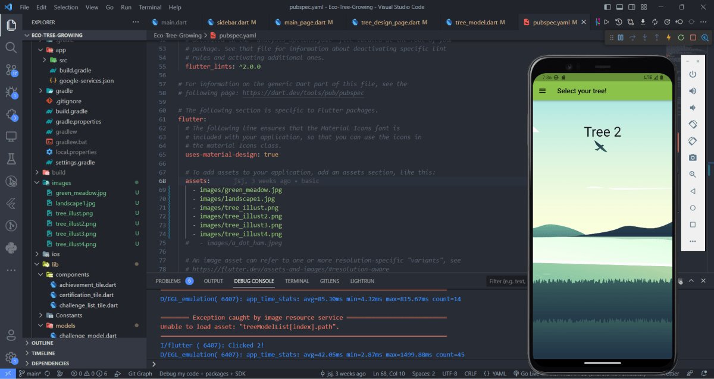Open Run and Debug view

click(11, 91)
